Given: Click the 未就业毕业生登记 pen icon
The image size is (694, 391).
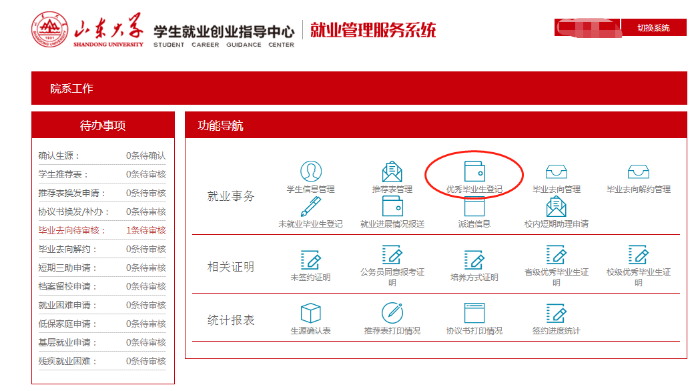Looking at the screenshot, I should (x=310, y=207).
